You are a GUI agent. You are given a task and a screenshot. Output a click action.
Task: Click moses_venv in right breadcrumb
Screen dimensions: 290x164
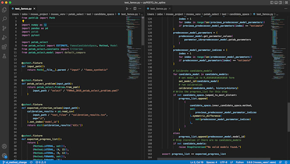[x=193, y=14]
